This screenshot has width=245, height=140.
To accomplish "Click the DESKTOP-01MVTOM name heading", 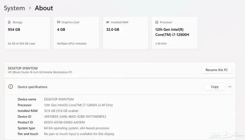I will 23,68.
